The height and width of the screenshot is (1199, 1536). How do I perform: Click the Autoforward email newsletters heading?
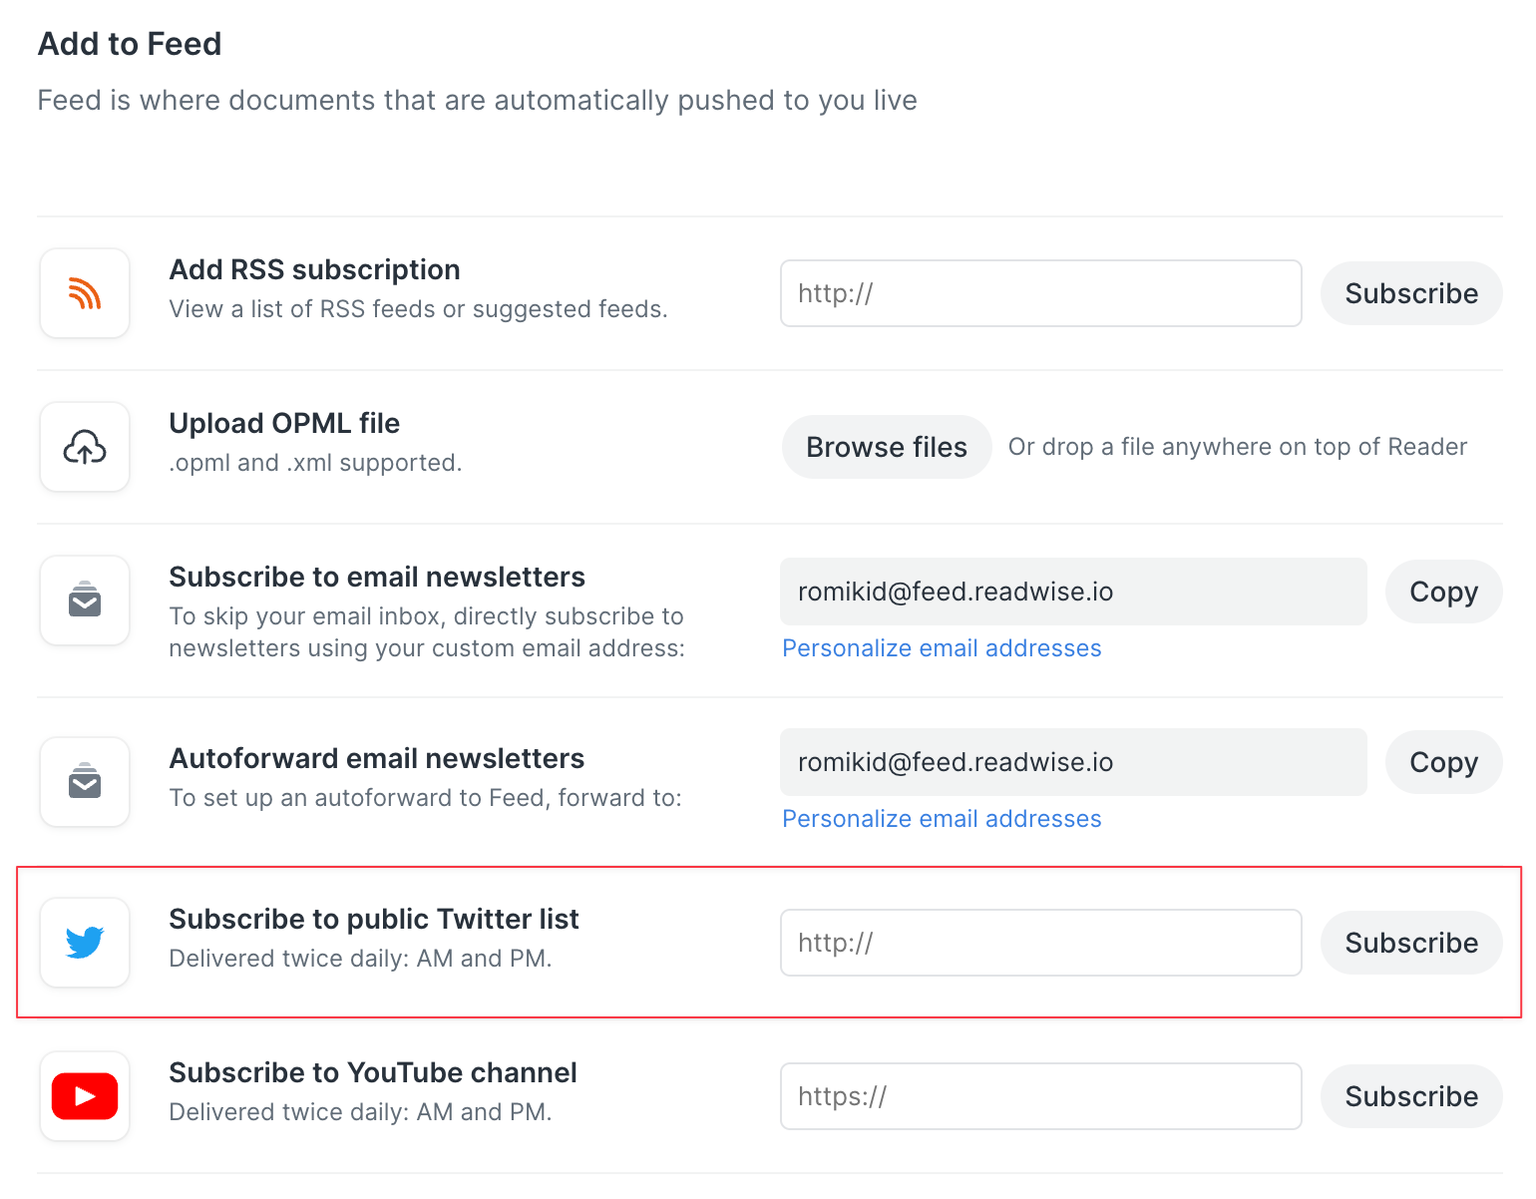tap(377, 758)
